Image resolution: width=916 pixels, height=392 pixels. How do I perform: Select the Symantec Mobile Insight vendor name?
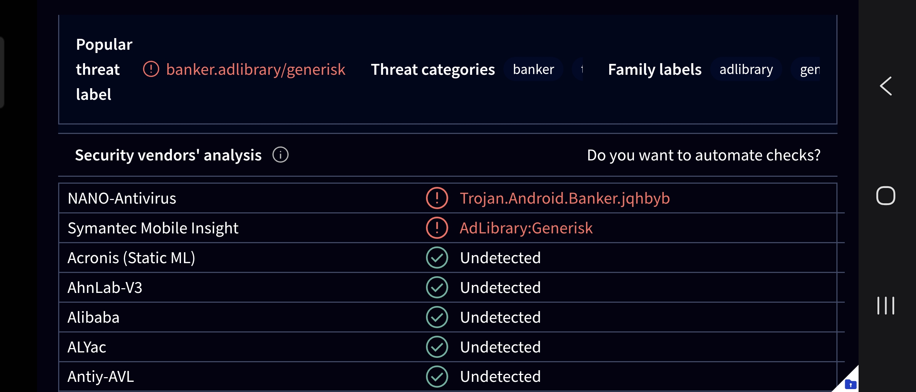(153, 228)
